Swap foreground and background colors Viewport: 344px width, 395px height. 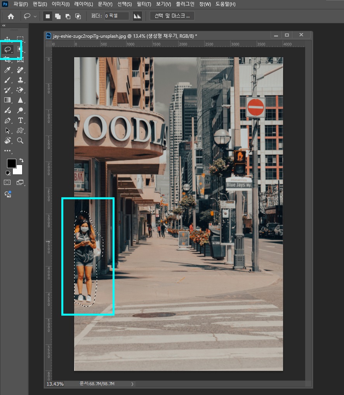click(21, 160)
